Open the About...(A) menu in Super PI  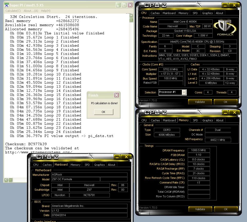point(31,11)
